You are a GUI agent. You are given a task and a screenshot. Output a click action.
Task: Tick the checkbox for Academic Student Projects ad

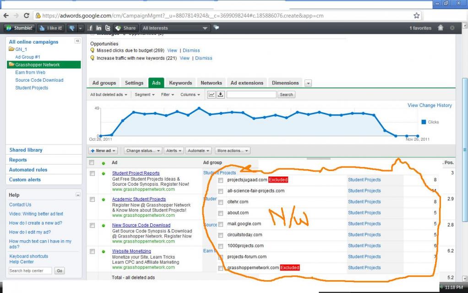pos(92,199)
